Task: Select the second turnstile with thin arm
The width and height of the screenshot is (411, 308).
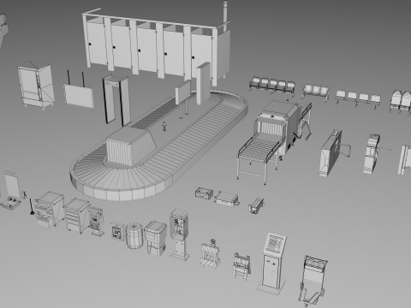Action: (x=373, y=153)
